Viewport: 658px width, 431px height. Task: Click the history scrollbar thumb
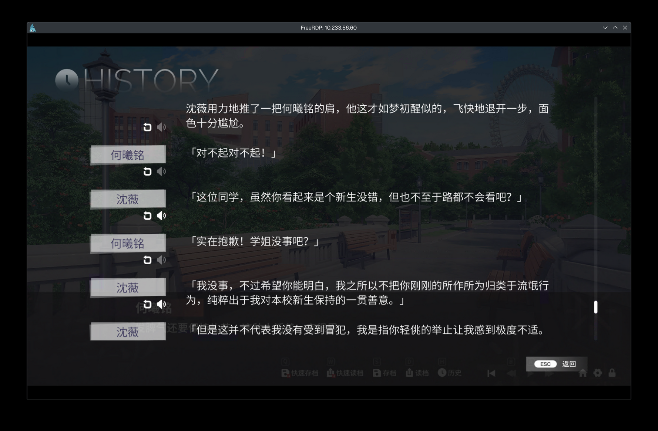pyautogui.click(x=595, y=307)
